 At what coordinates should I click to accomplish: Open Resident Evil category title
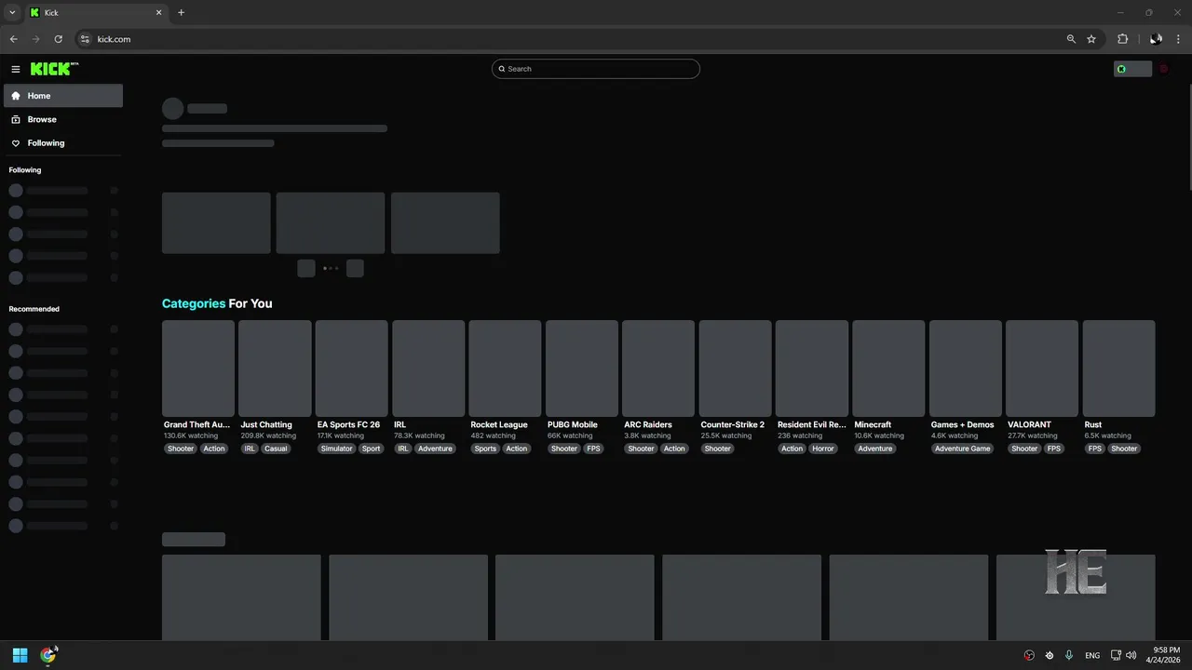coord(812,424)
